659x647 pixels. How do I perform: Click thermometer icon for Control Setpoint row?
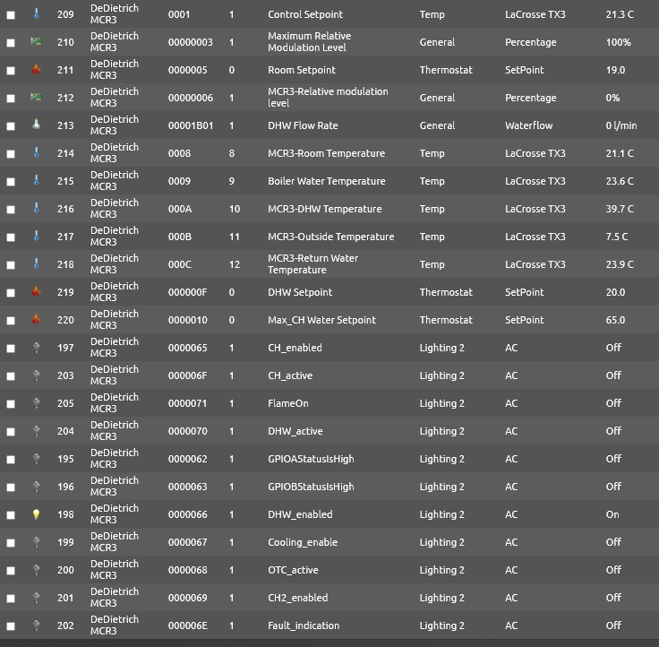coord(36,13)
